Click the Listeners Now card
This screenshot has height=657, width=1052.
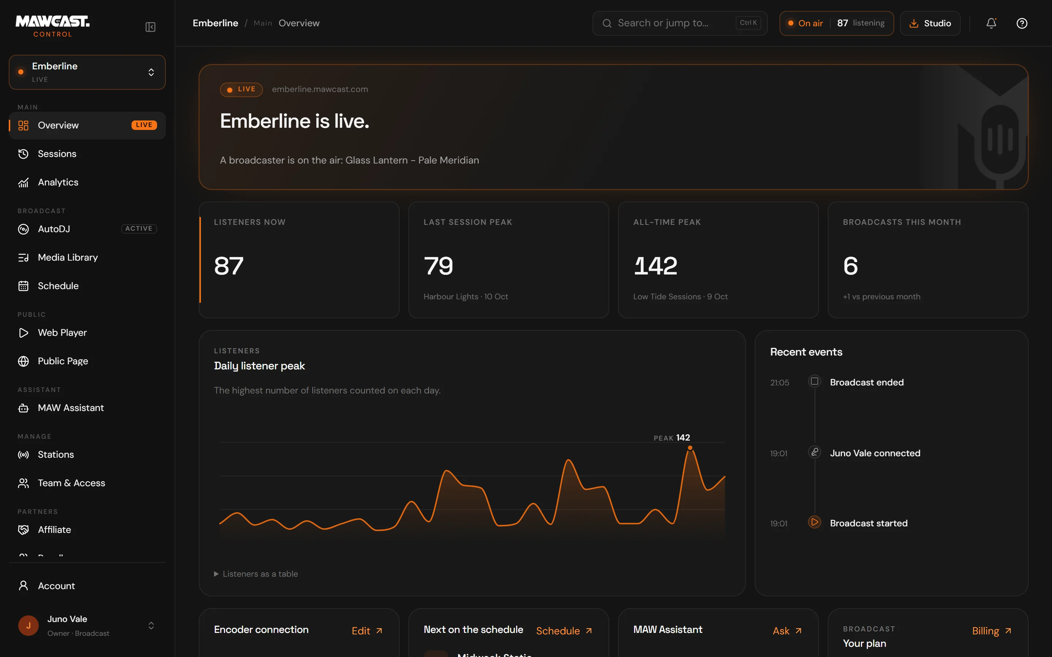(299, 260)
